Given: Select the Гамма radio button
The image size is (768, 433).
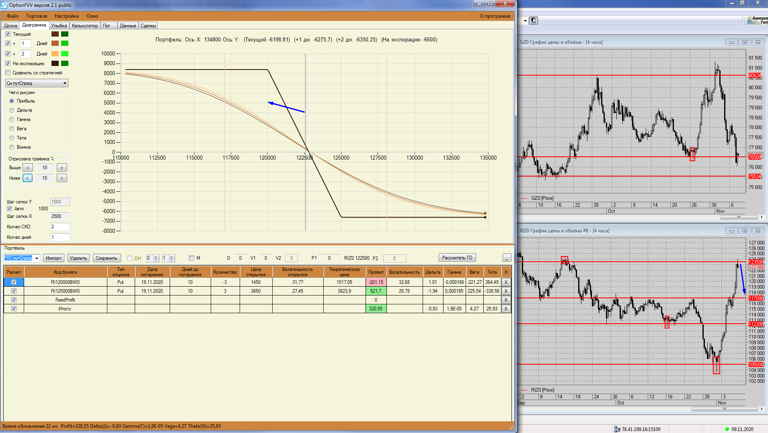Looking at the screenshot, I should pyautogui.click(x=12, y=119).
